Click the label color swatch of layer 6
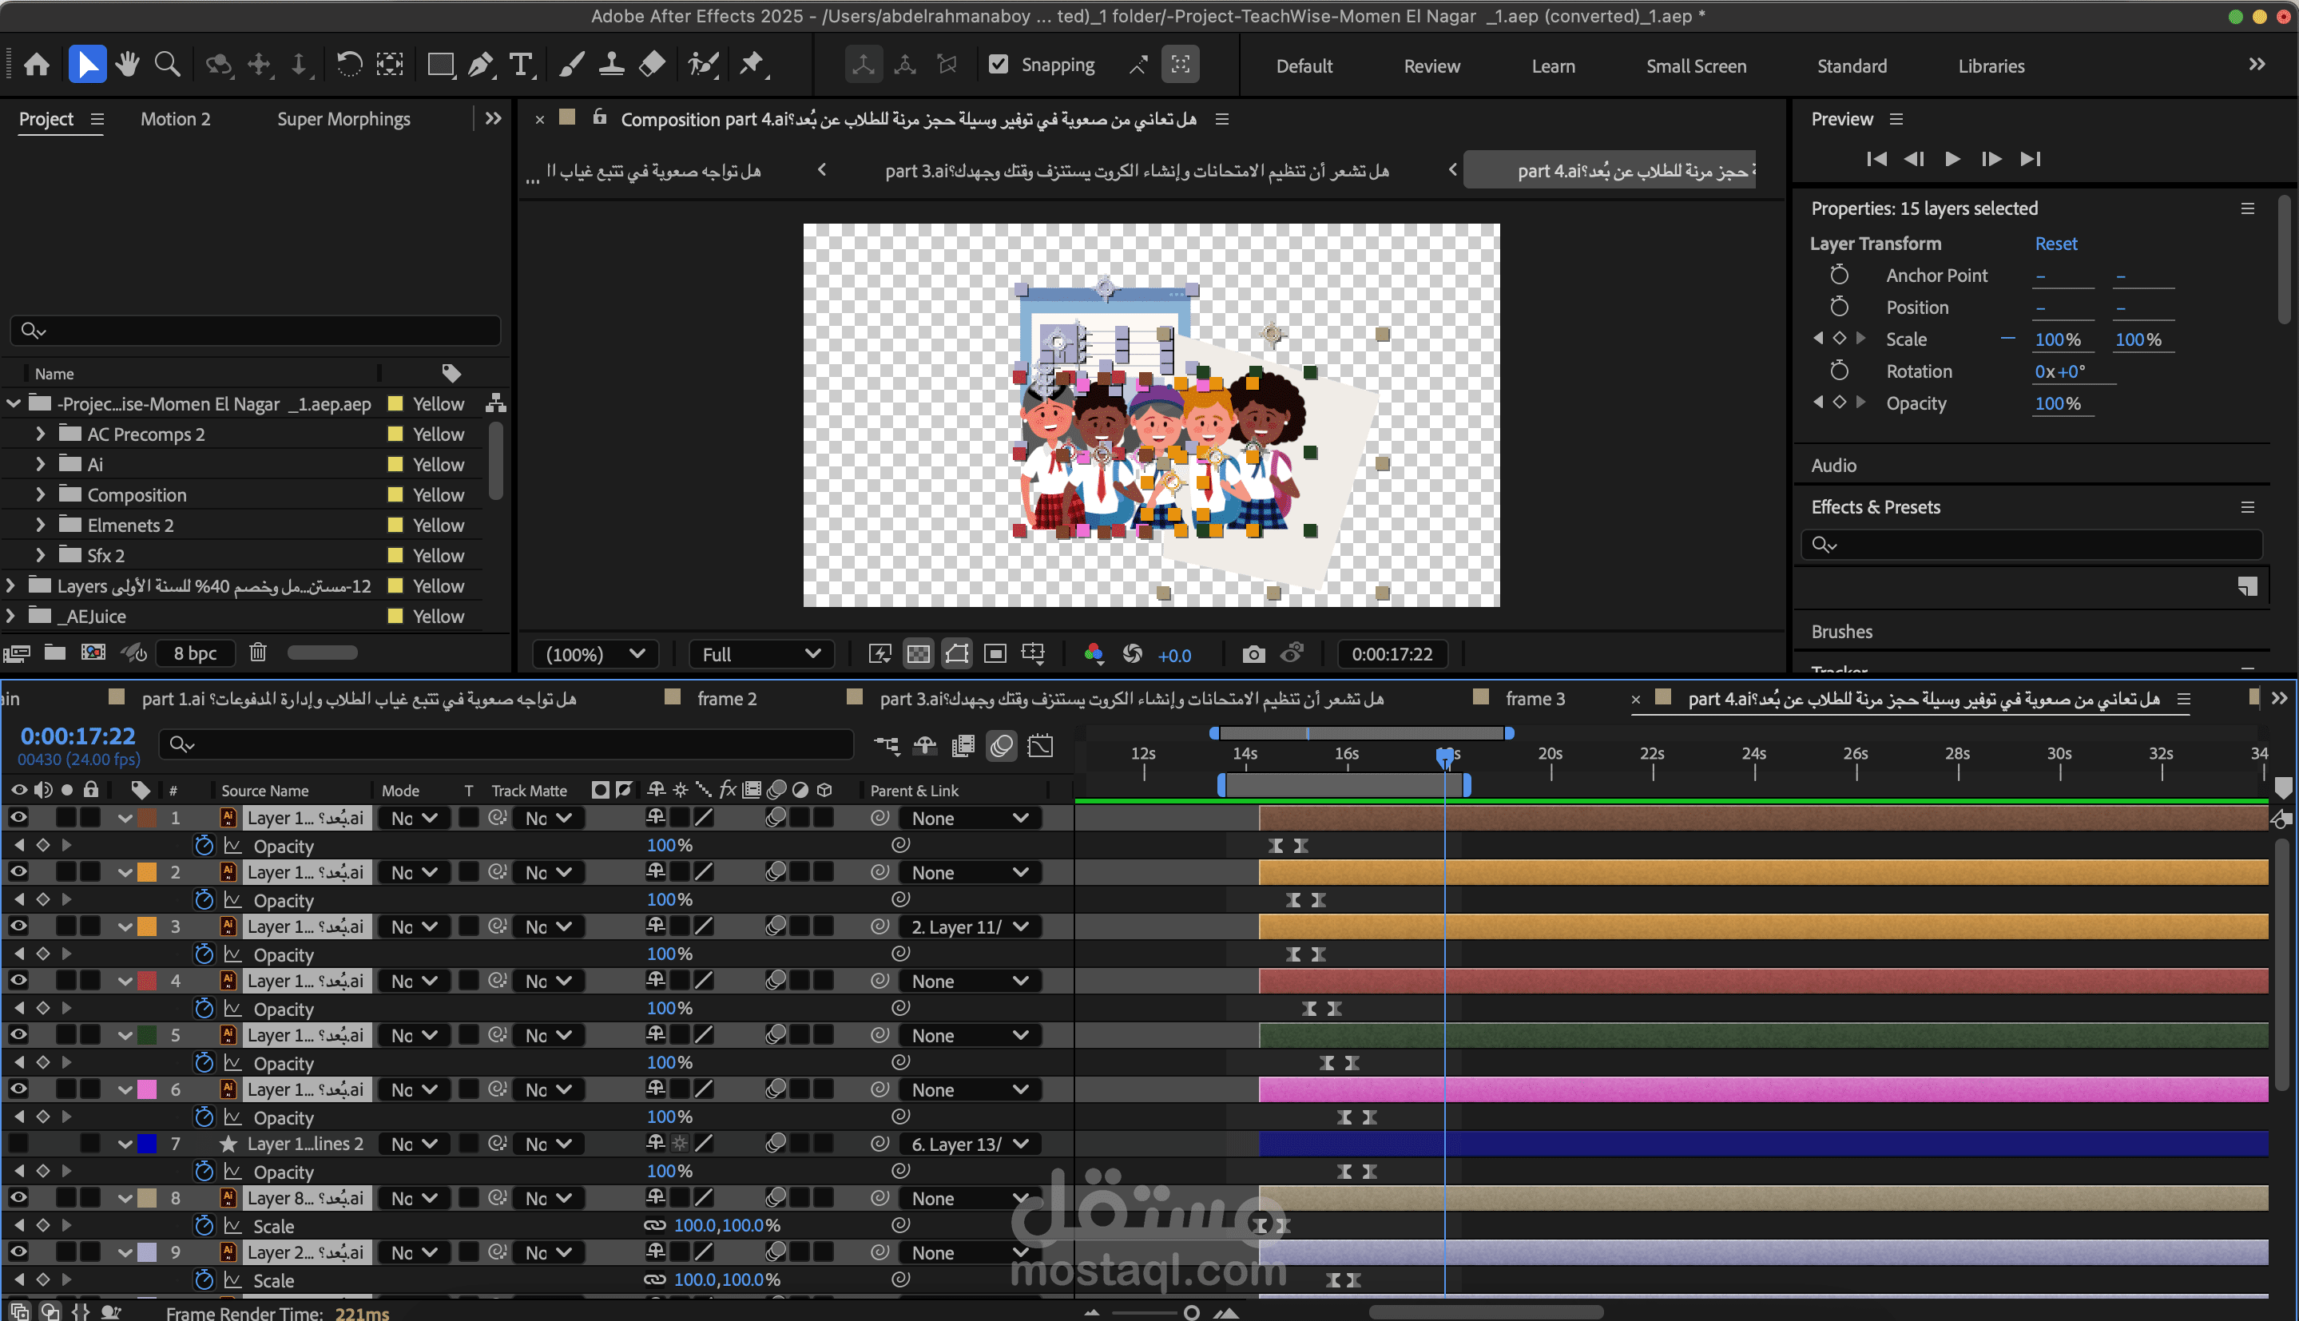 (x=146, y=1089)
